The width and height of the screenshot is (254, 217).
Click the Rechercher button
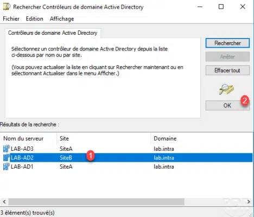coord(227,43)
